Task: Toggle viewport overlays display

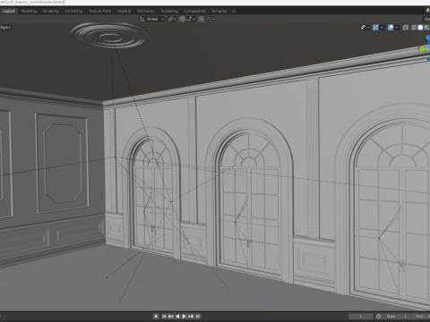Action: pyautogui.click(x=391, y=28)
